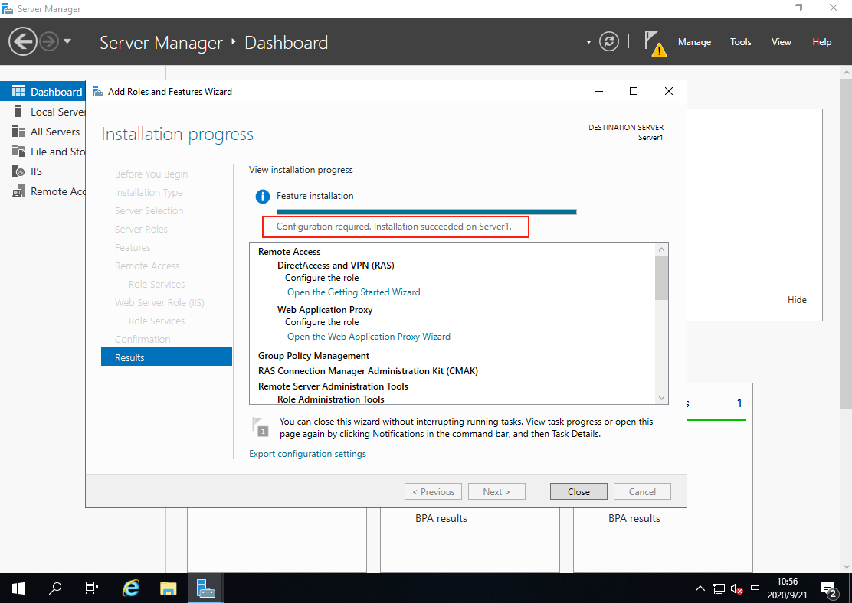Click the File and Storage sidebar icon
Image resolution: width=852 pixels, height=603 pixels.
pos(18,152)
